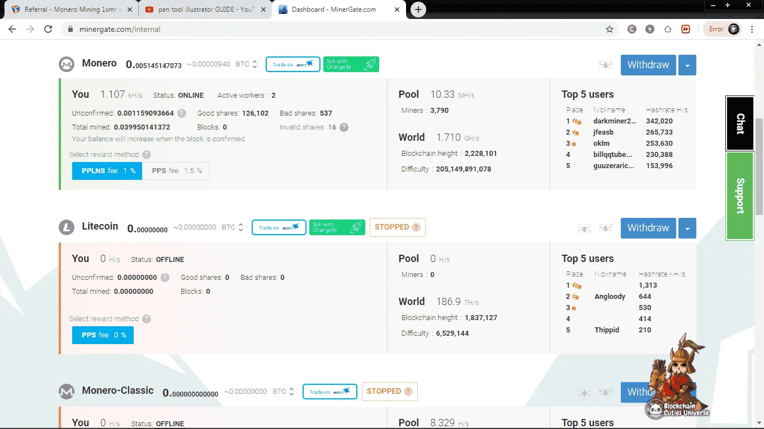Click user Angloody in Litecoin top users
The image size is (764, 429).
click(x=610, y=297)
